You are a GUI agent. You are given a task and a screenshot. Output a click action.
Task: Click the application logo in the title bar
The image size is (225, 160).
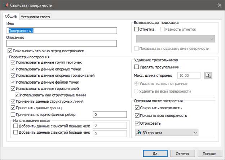[x=5, y=5]
